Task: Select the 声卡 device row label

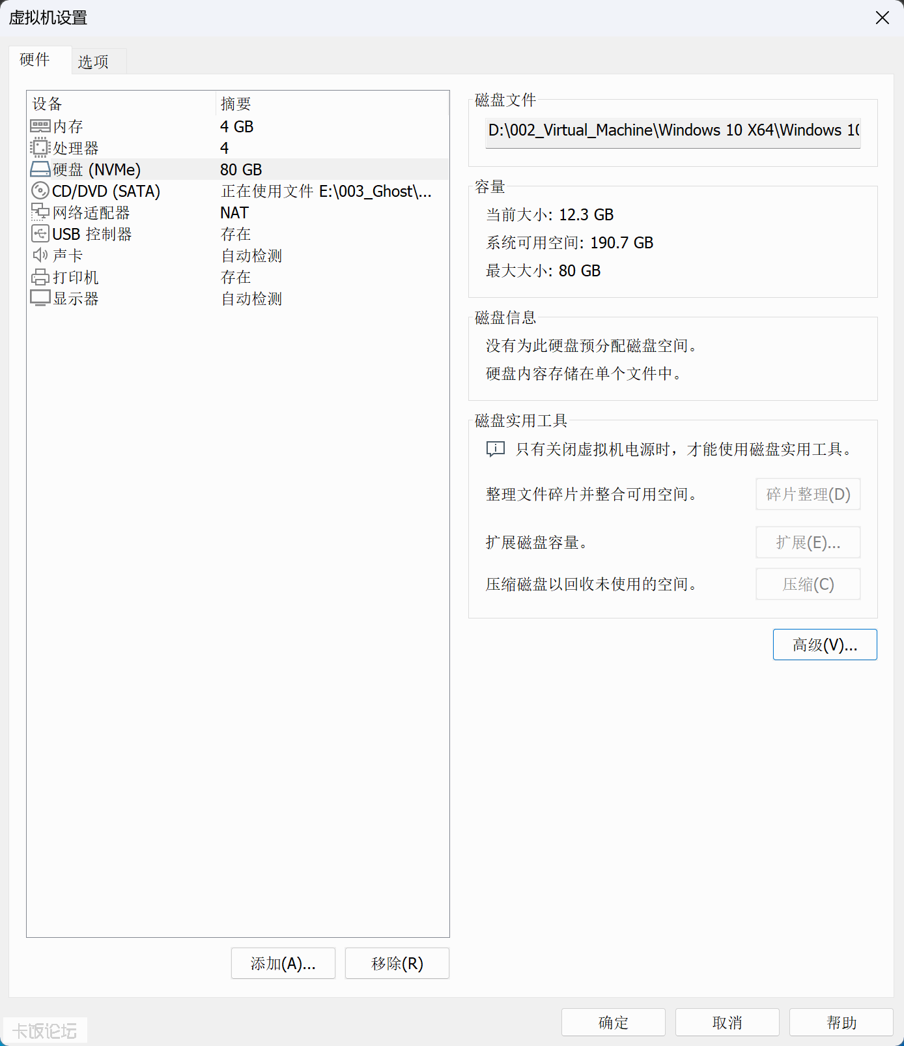Action: pos(68,255)
